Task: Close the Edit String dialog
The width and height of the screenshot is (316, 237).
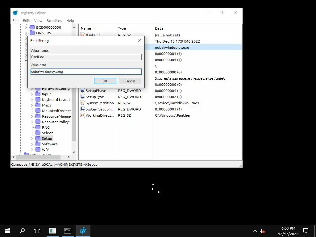Action: [x=140, y=40]
